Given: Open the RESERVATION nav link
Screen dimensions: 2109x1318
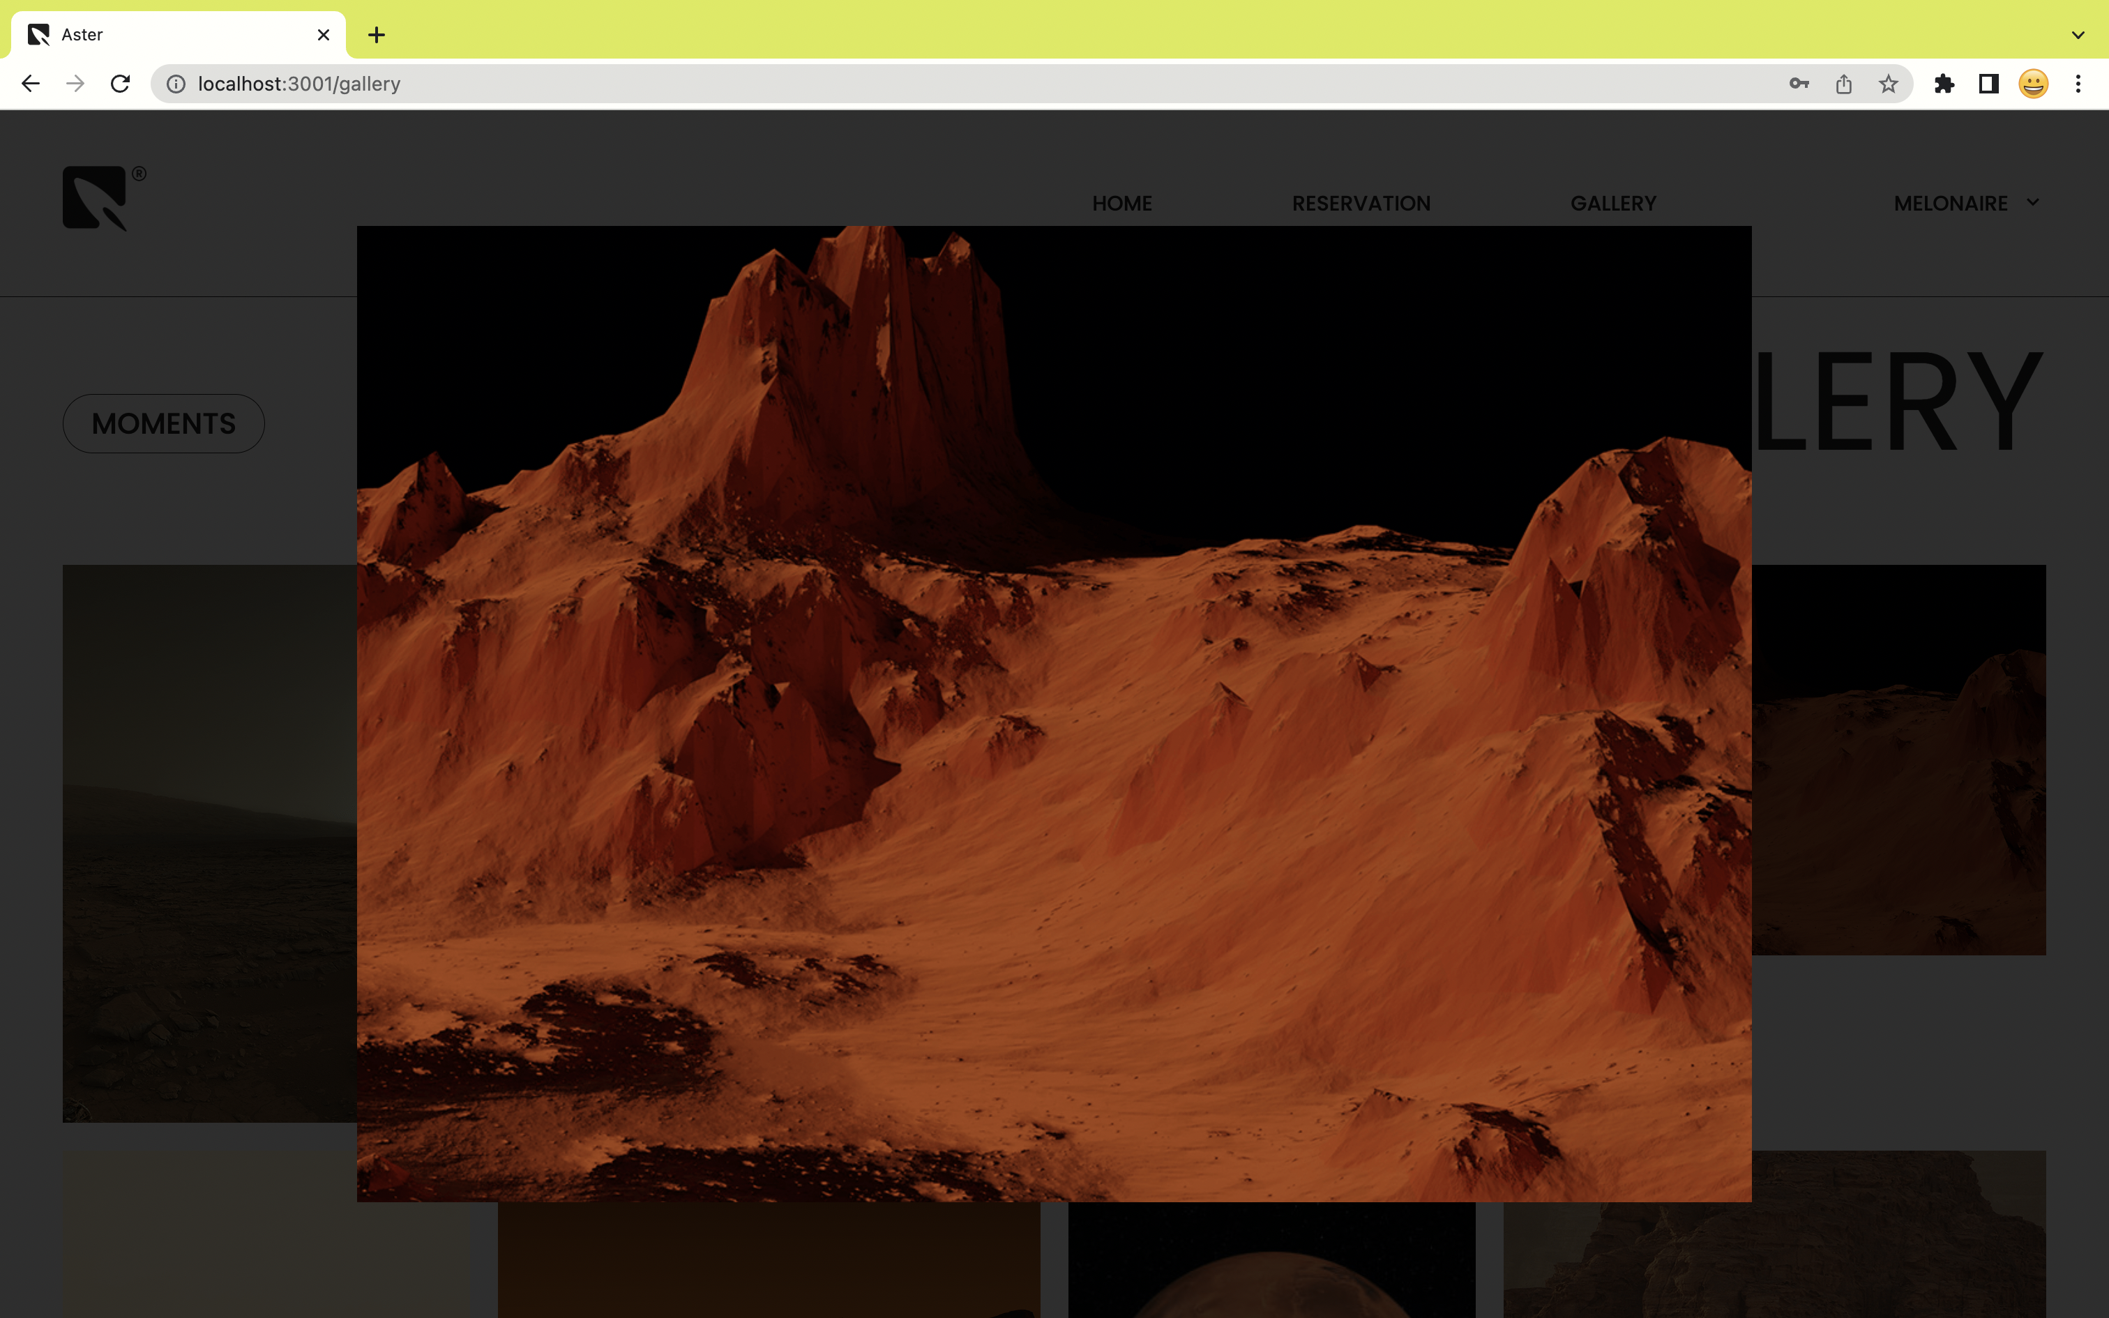Looking at the screenshot, I should (x=1361, y=203).
